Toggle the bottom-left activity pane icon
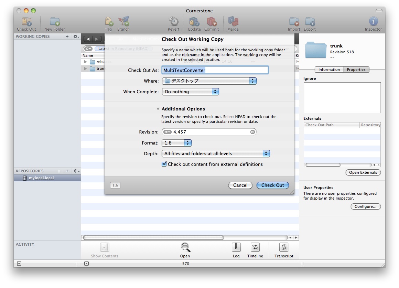Viewport: 399px width, 288px height. [19, 264]
